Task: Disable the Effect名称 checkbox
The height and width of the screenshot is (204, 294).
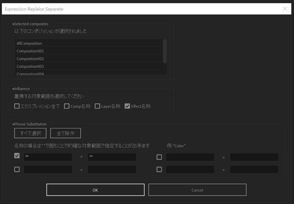Action: [x=127, y=106]
